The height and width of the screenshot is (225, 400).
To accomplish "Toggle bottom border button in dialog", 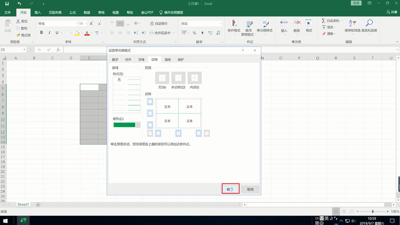I will (150, 125).
